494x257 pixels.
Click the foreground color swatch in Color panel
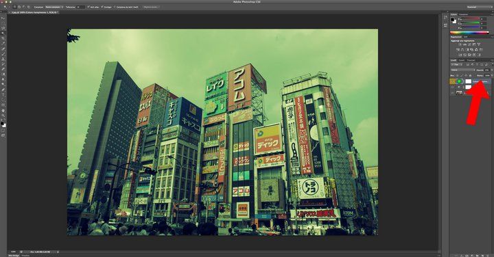pos(452,19)
